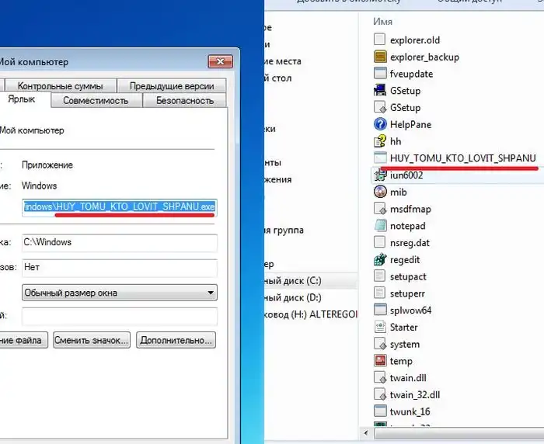The image size is (544, 444).
Task: Switch to the Предыдущие версии tab
Action: pyautogui.click(x=172, y=86)
